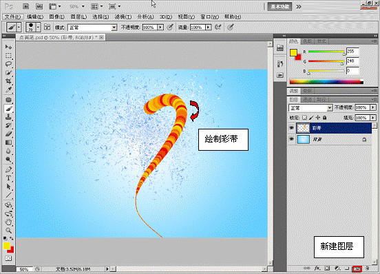Image resolution: width=380 pixels, height=274 pixels.
Task: Hide the 背景 layer with eye icon
Action: [x=292, y=139]
